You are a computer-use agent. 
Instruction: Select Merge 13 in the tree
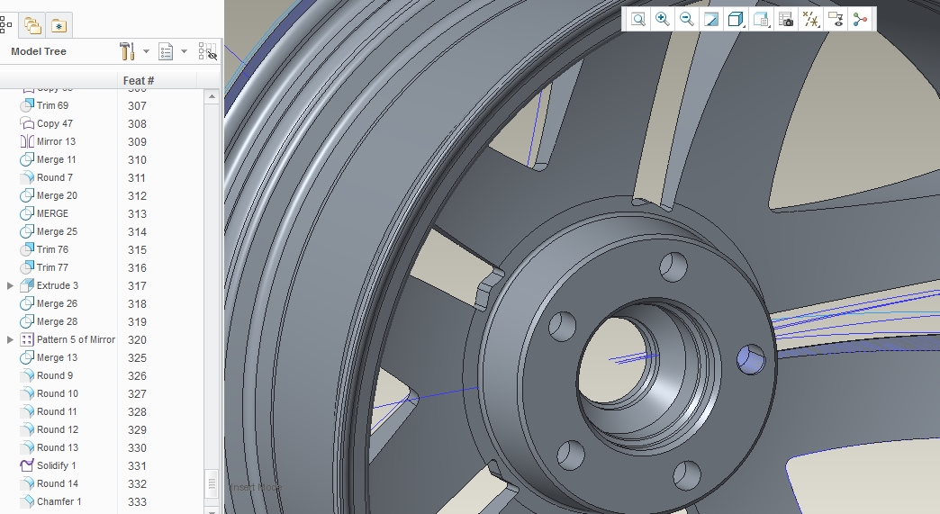pyautogui.click(x=57, y=357)
